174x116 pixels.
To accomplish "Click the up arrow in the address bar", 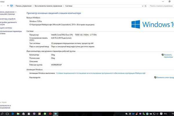I will tap(8, 6).
